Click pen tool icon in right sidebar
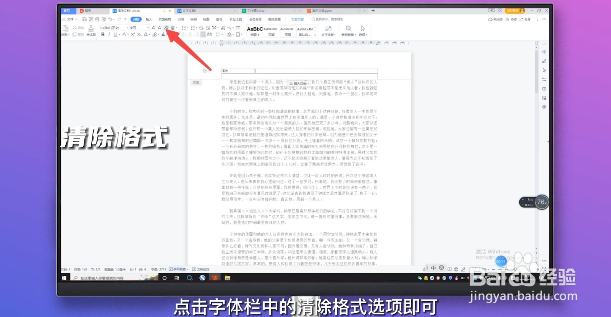The height and width of the screenshot is (317, 611). pyautogui.click(x=544, y=61)
